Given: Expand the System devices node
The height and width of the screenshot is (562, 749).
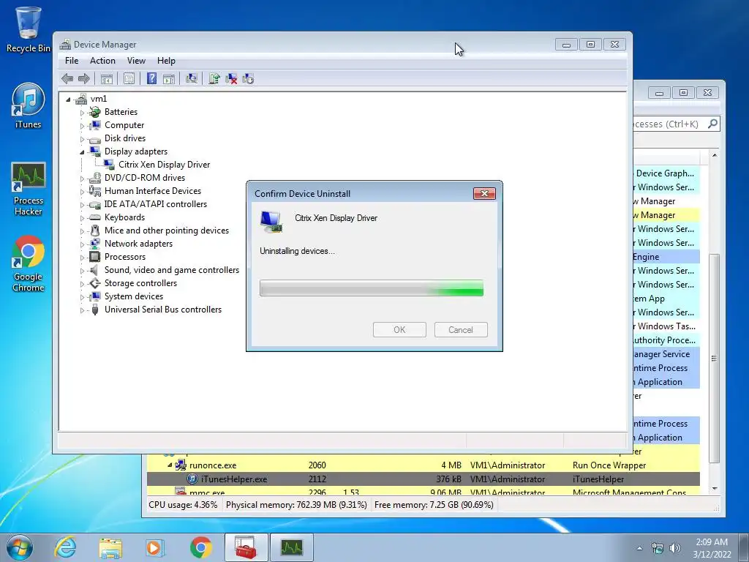Looking at the screenshot, I should tap(82, 297).
